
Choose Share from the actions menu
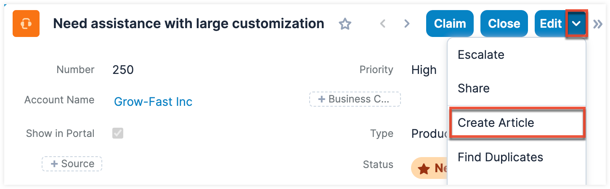[474, 89]
